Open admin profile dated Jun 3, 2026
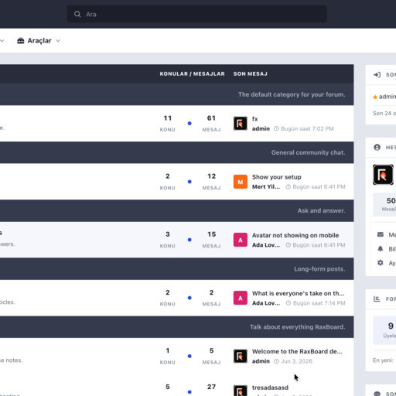This screenshot has height=396, width=396. point(261,361)
